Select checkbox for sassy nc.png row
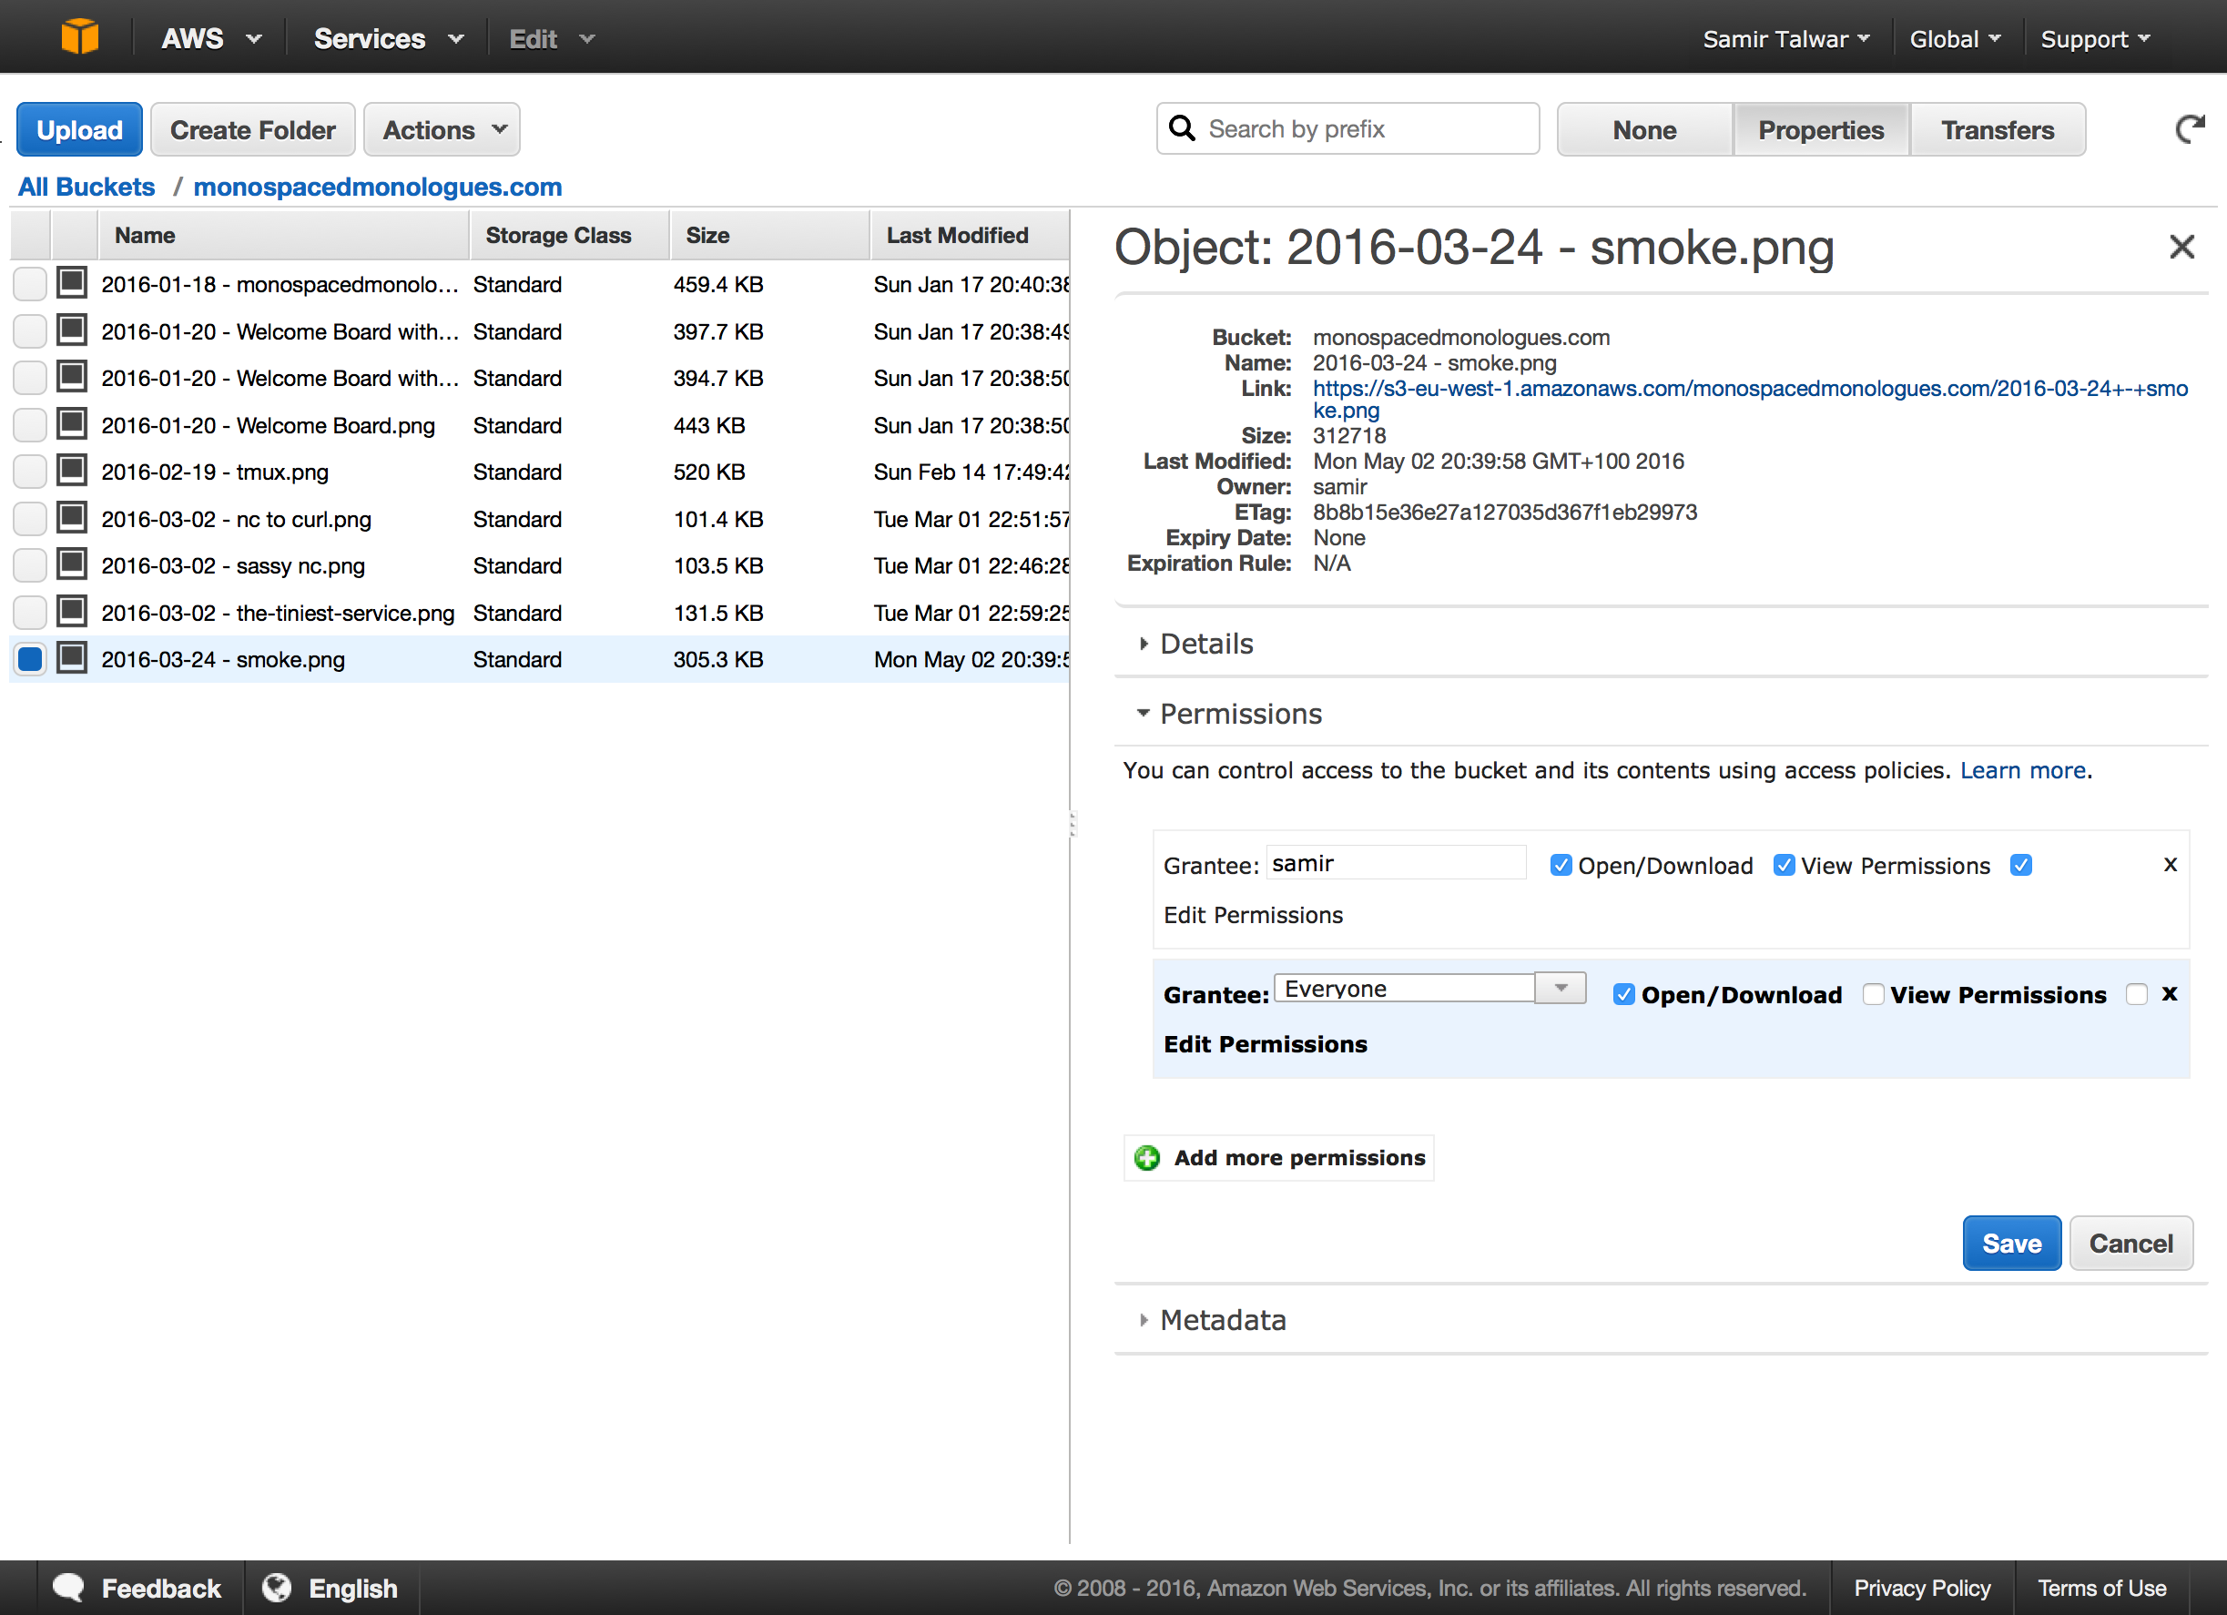This screenshot has height=1615, width=2227. [x=30, y=565]
